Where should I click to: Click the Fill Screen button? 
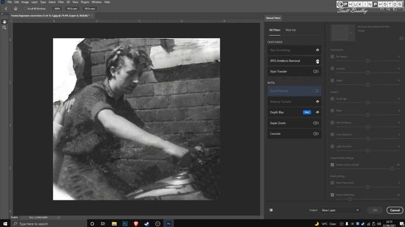click(x=90, y=8)
